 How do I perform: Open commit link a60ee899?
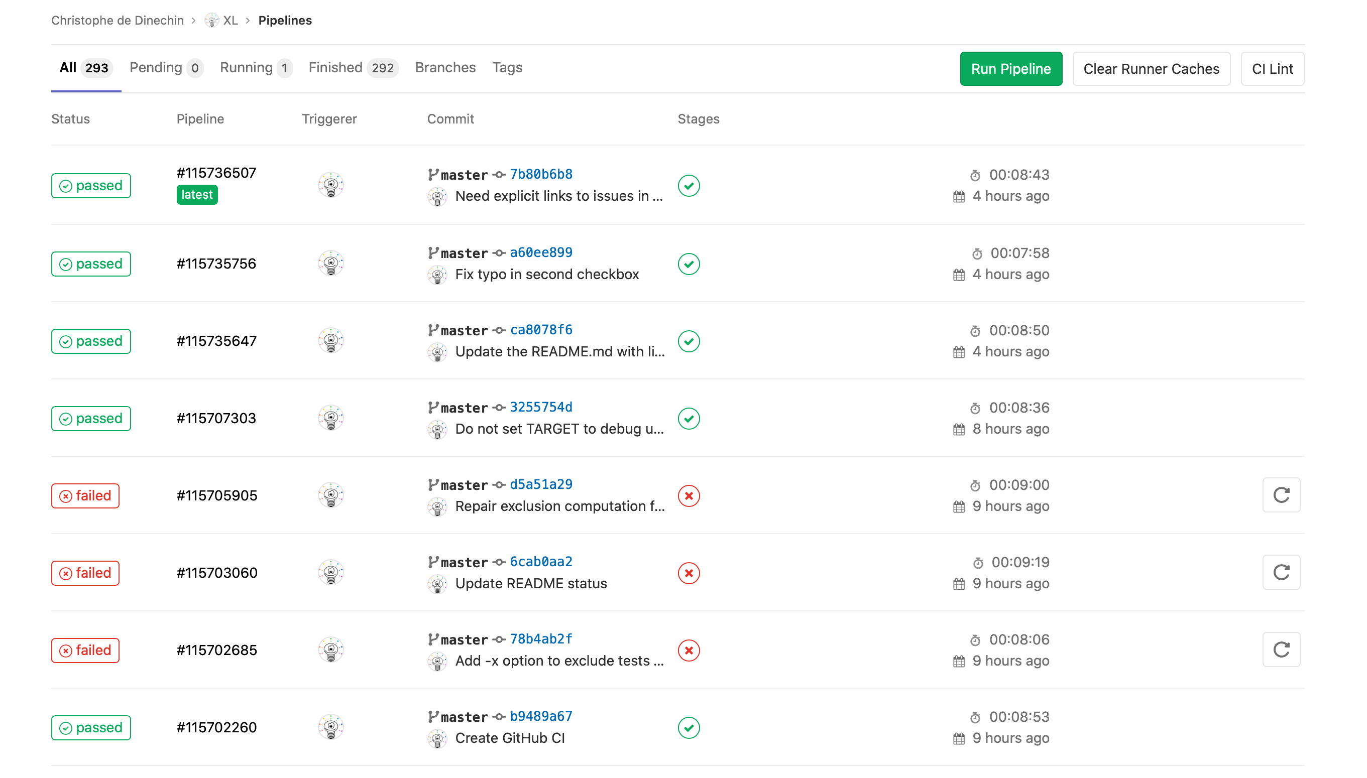pyautogui.click(x=540, y=252)
